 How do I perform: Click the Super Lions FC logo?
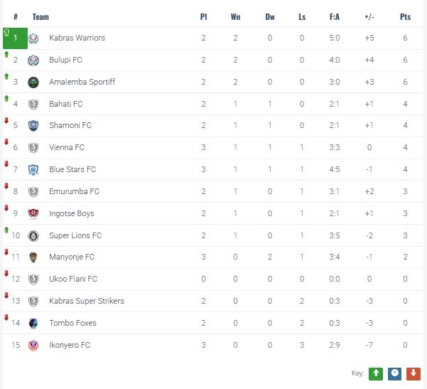(x=33, y=236)
